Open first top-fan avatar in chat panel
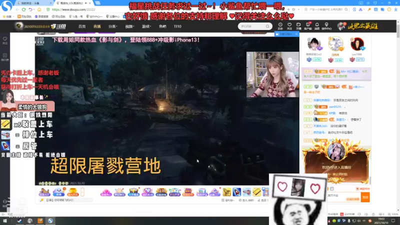The height and width of the screenshot is (225, 400). click(314, 44)
